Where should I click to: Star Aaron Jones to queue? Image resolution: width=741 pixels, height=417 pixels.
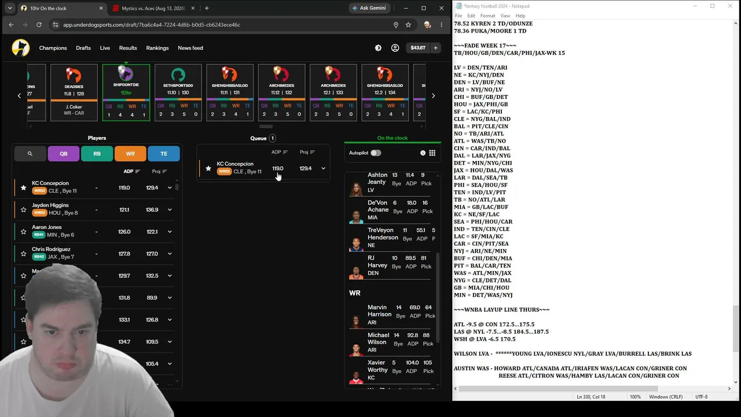[23, 232]
